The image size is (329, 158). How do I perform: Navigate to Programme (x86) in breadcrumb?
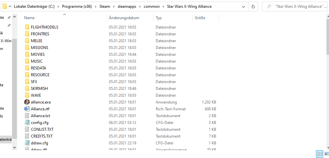(77, 6)
